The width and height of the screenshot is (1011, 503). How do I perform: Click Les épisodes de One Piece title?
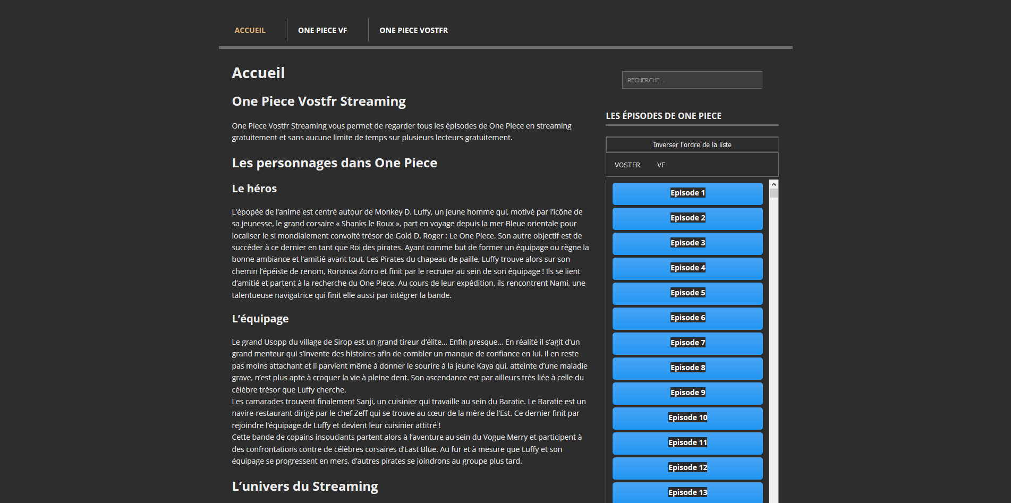point(664,116)
